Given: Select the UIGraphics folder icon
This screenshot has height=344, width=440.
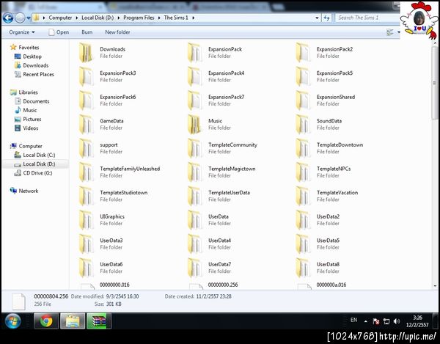Looking at the screenshot, I should pyautogui.click(x=86, y=220).
